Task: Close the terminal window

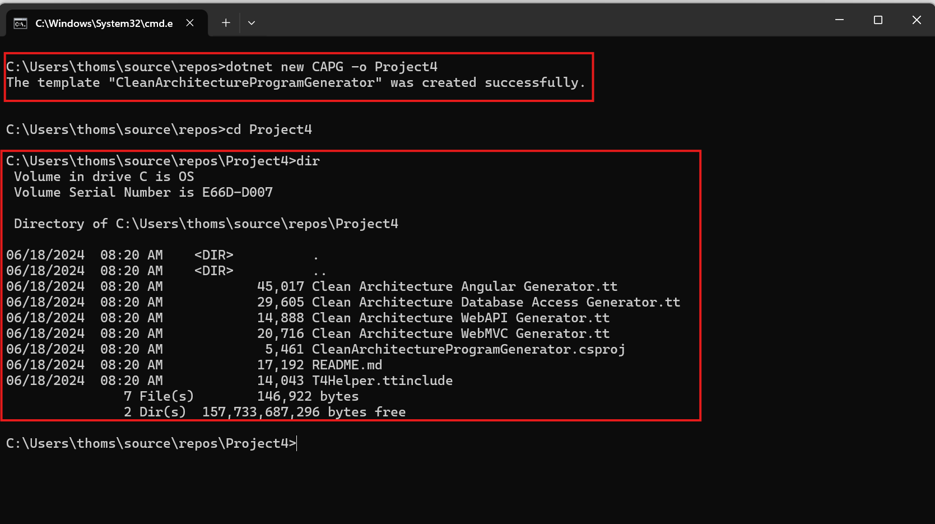Action: pos(917,20)
